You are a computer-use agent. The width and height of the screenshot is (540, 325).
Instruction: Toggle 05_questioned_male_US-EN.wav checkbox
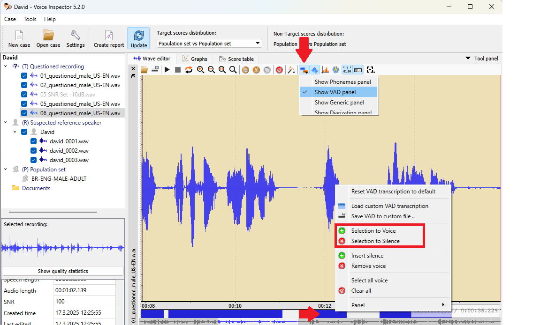click(24, 103)
